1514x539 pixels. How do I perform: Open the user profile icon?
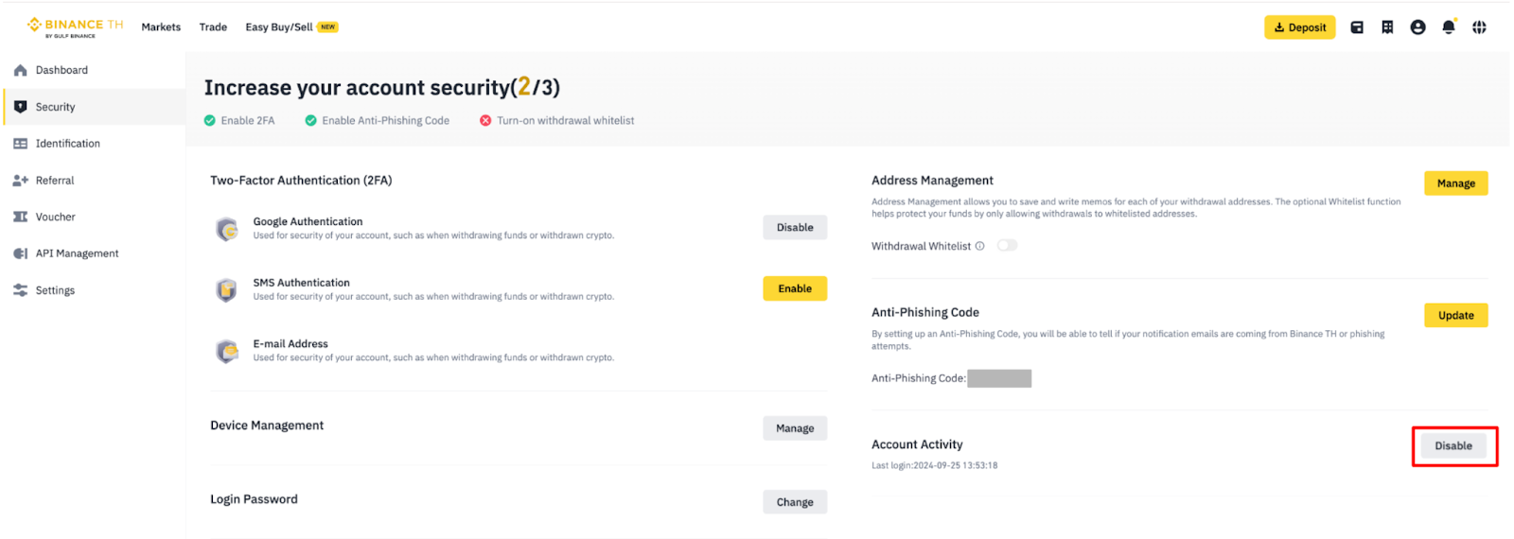point(1417,27)
